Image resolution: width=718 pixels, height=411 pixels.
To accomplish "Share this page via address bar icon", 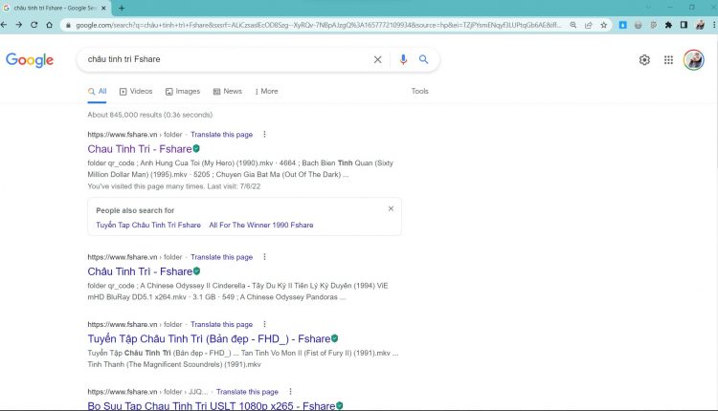I will point(589,25).
